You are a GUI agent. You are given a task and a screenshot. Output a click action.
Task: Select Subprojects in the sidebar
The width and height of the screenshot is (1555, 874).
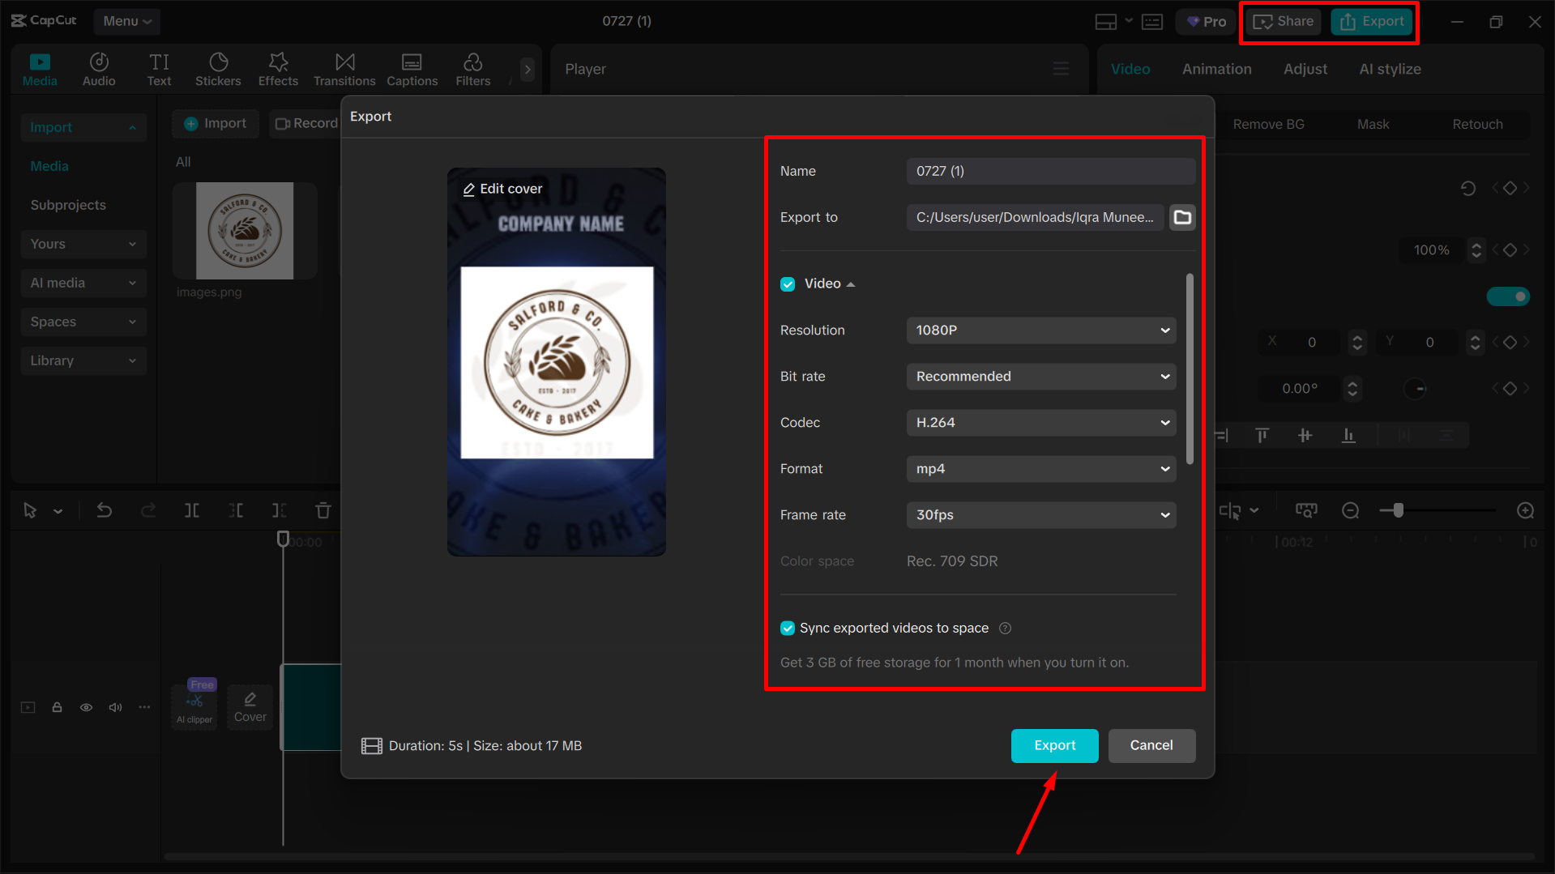click(x=68, y=205)
